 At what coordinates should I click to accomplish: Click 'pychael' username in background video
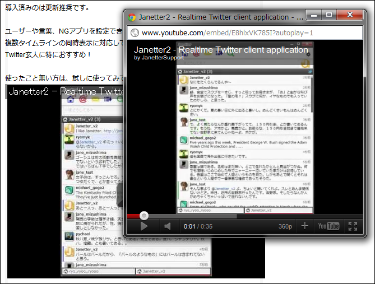click(83, 234)
